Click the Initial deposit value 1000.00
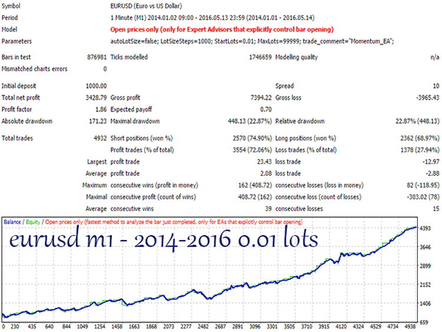Viewport: 442px width, 332px height. click(x=96, y=86)
